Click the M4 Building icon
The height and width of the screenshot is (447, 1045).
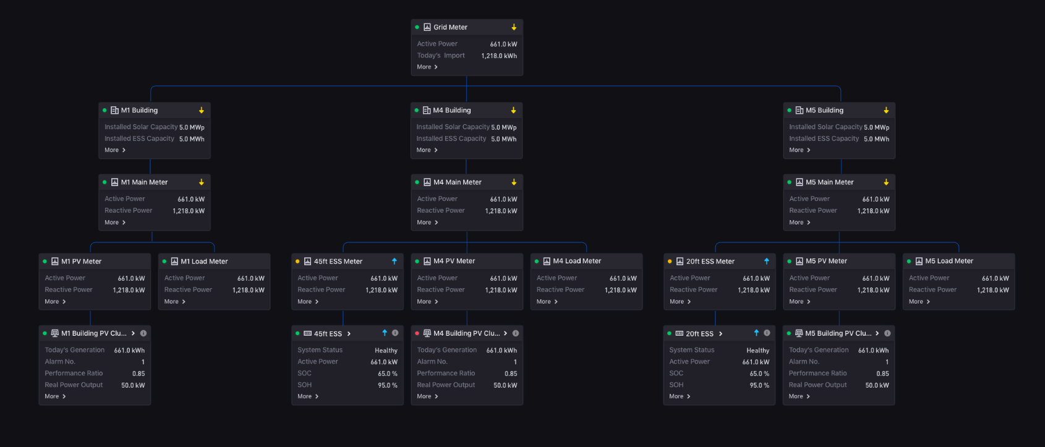[x=427, y=110]
